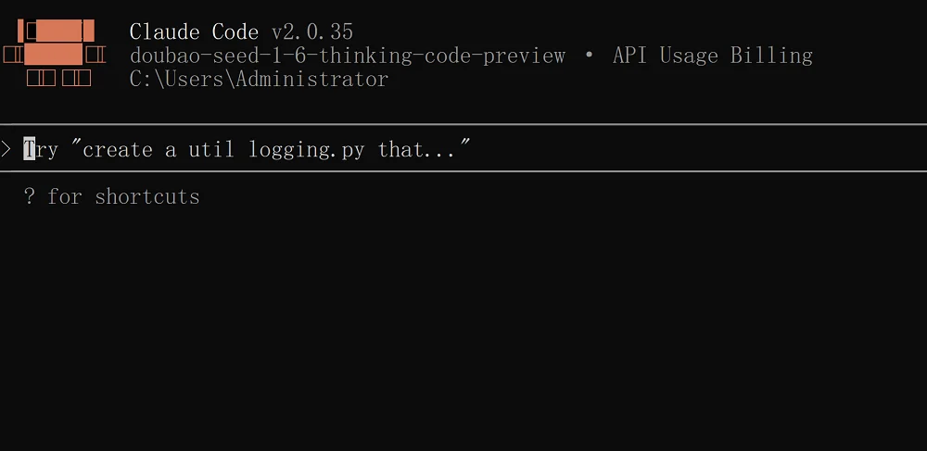Click the doubao-seed-1-6-thinking-code-preview model name
Image resolution: width=927 pixels, height=451 pixels.
click(348, 56)
